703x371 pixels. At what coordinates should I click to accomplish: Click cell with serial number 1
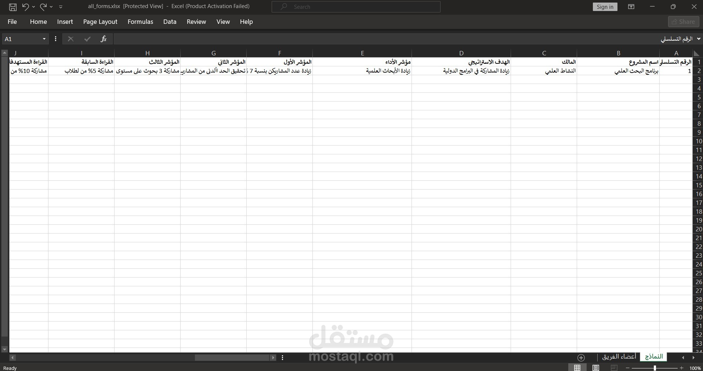click(x=676, y=71)
